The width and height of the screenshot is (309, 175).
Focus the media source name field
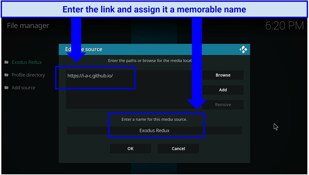pyautogui.click(x=154, y=130)
